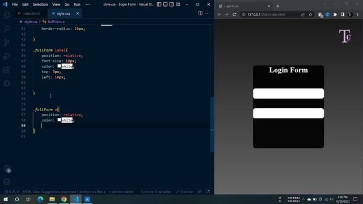
Task: Go back in the browser
Action: [220, 15]
